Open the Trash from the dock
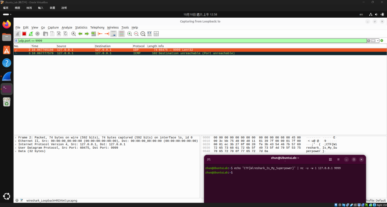 coord(7,102)
